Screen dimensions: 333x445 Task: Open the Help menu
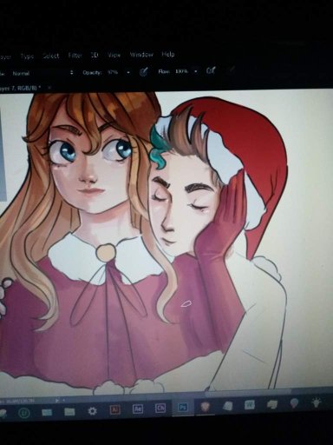click(168, 54)
